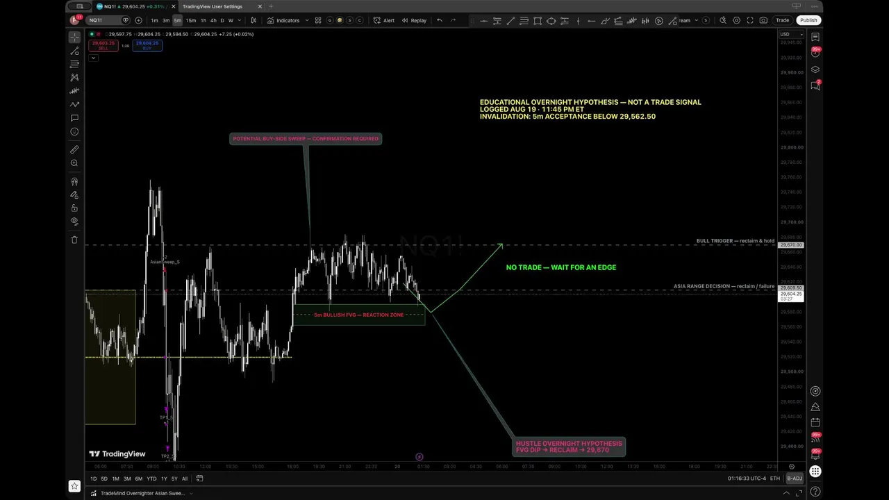Select the crosshair cursor tool
889x500 pixels.
coord(74,37)
